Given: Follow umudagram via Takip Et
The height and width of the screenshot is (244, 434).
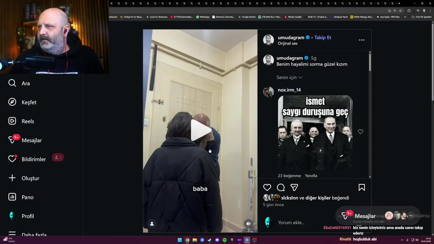Looking at the screenshot, I should 322,38.
